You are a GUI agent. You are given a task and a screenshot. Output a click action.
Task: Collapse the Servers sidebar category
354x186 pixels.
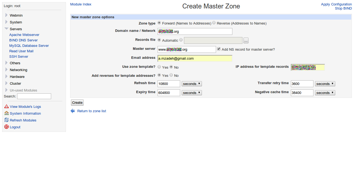pos(7,29)
